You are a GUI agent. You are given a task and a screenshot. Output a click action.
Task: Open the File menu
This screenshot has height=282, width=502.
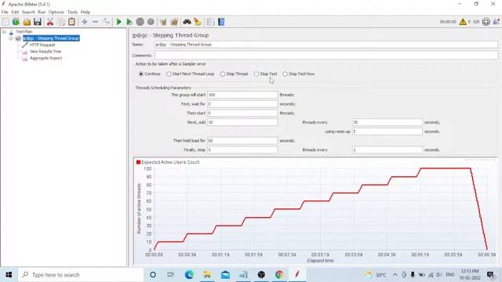(5, 13)
